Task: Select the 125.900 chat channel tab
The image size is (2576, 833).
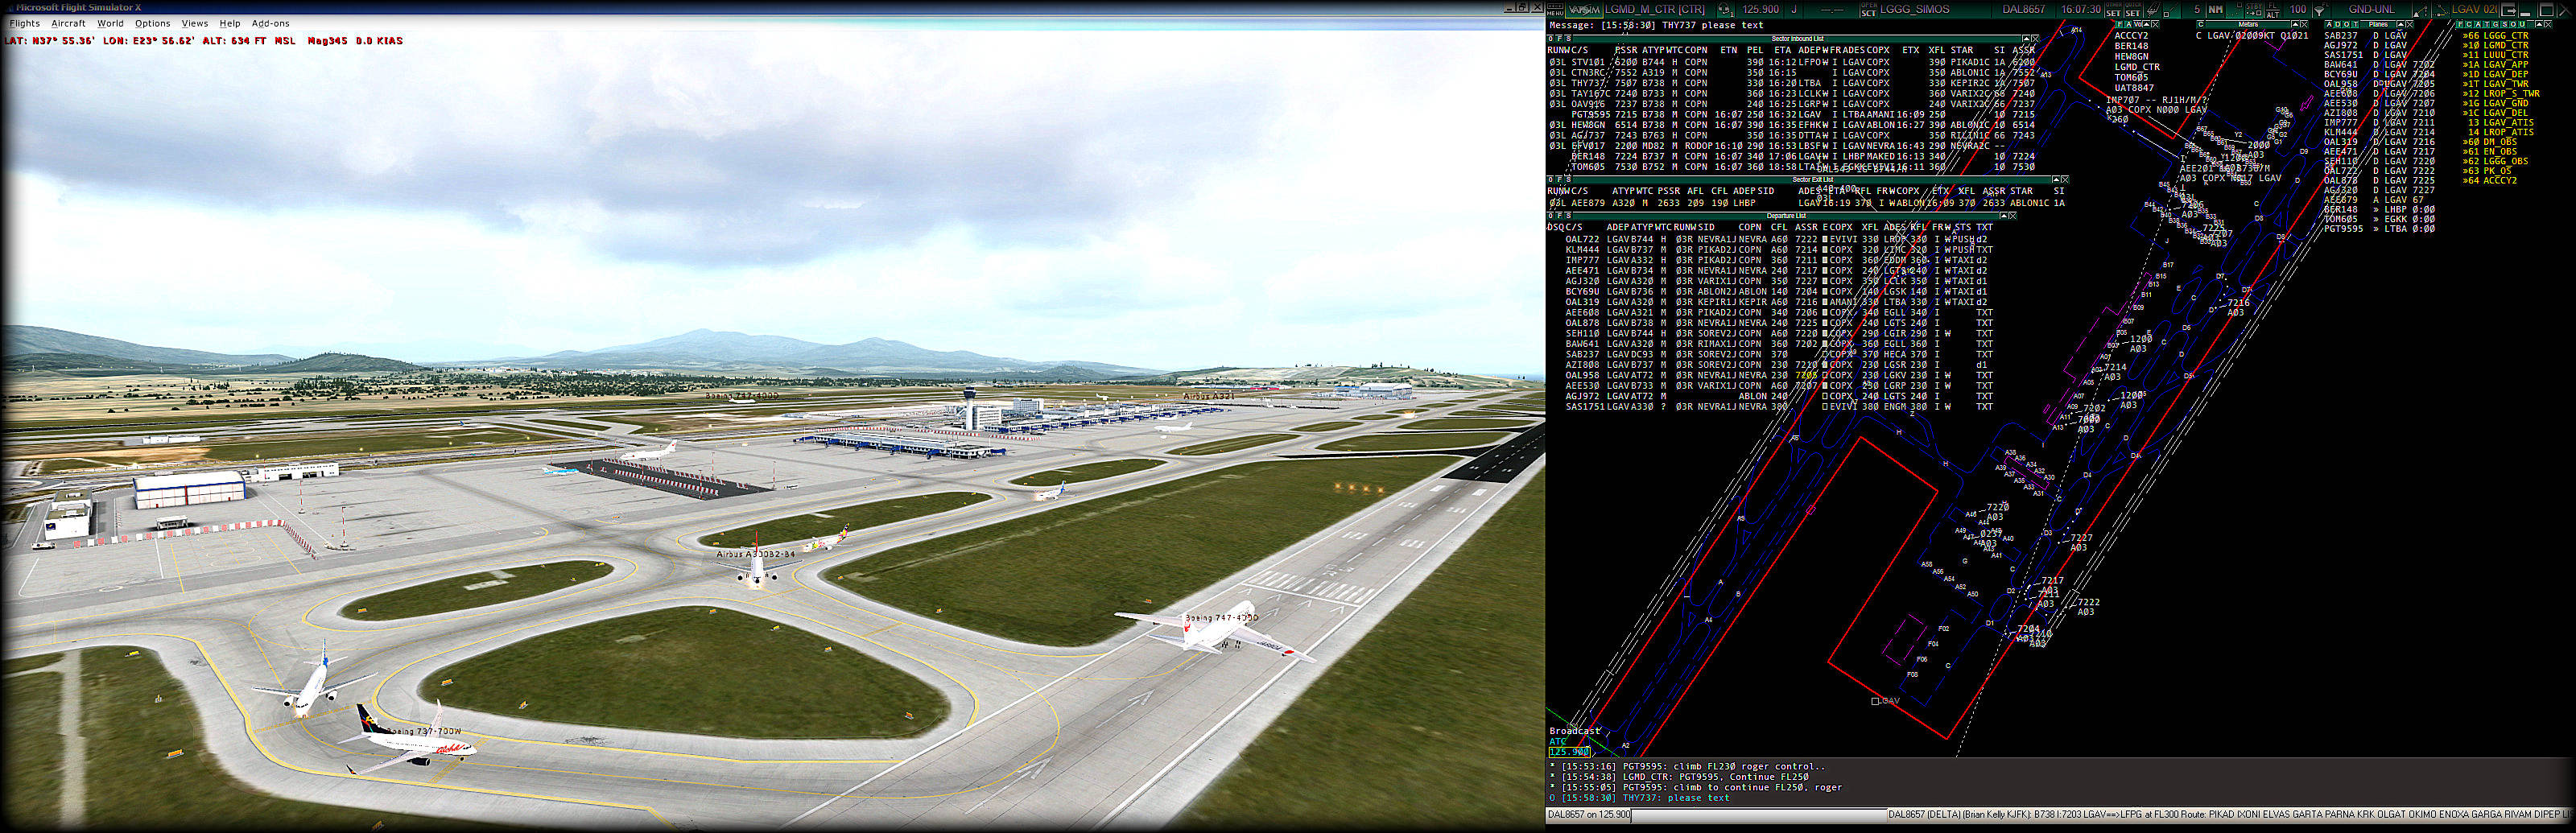Action: pyautogui.click(x=1569, y=752)
